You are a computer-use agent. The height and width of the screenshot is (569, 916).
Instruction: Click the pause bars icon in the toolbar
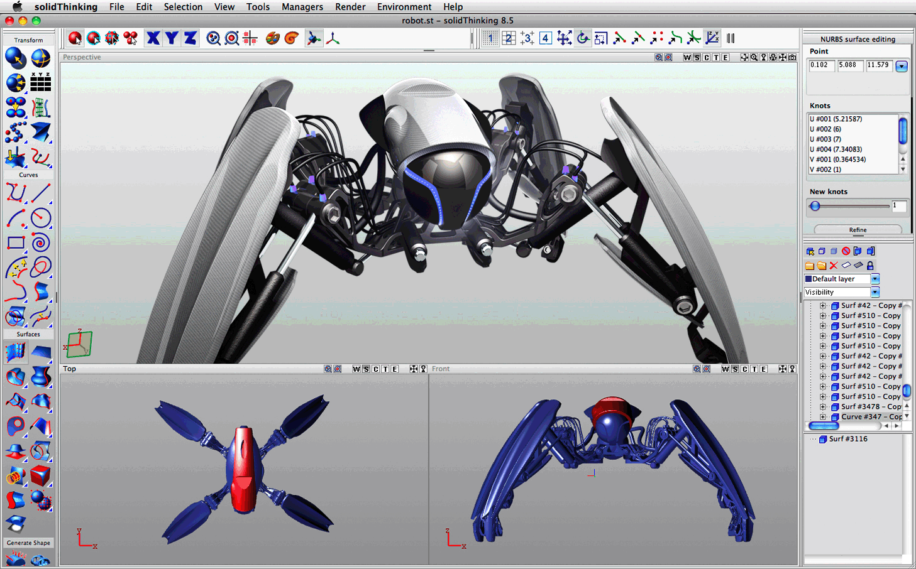tap(731, 38)
